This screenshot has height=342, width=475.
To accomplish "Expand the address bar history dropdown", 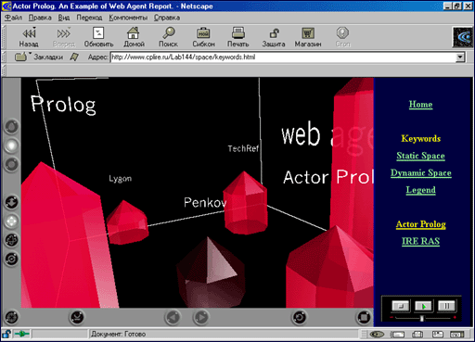I will pyautogui.click(x=460, y=57).
